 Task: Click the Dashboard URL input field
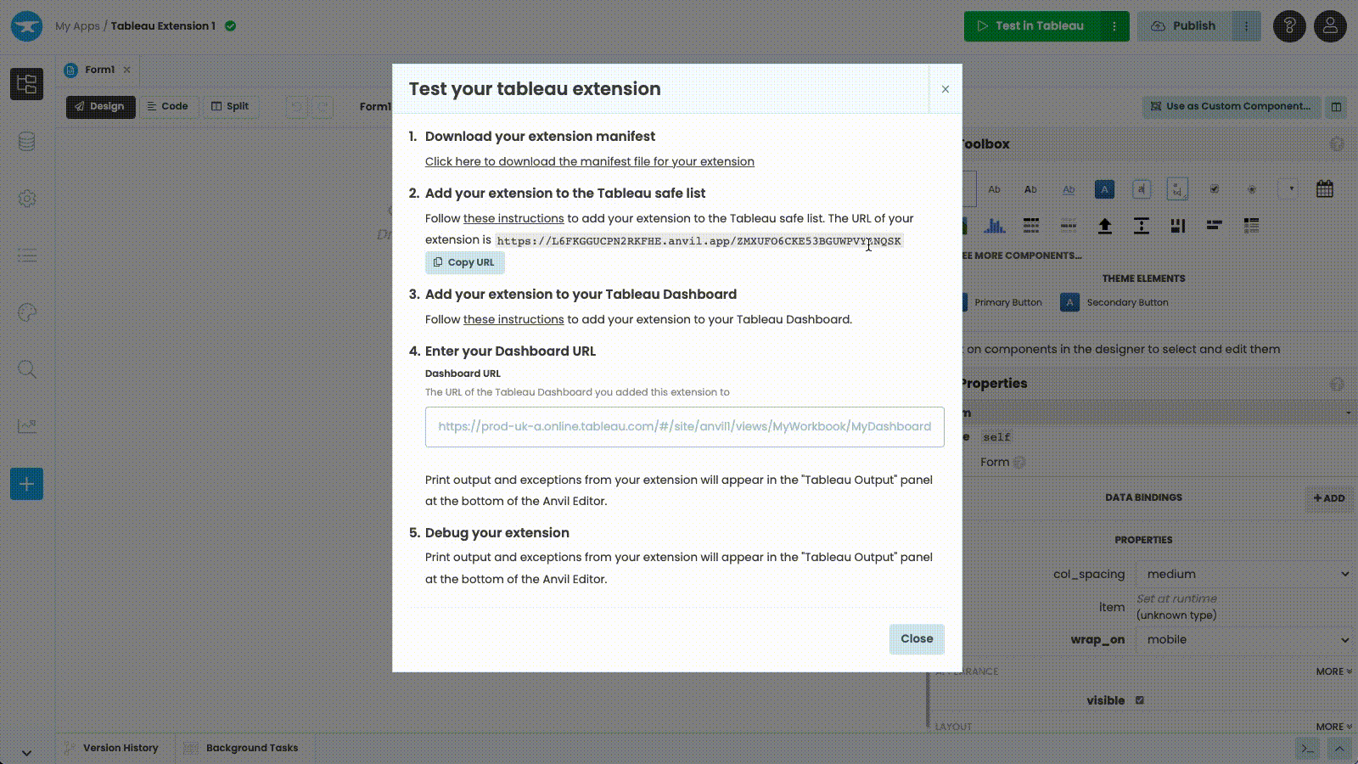point(685,427)
